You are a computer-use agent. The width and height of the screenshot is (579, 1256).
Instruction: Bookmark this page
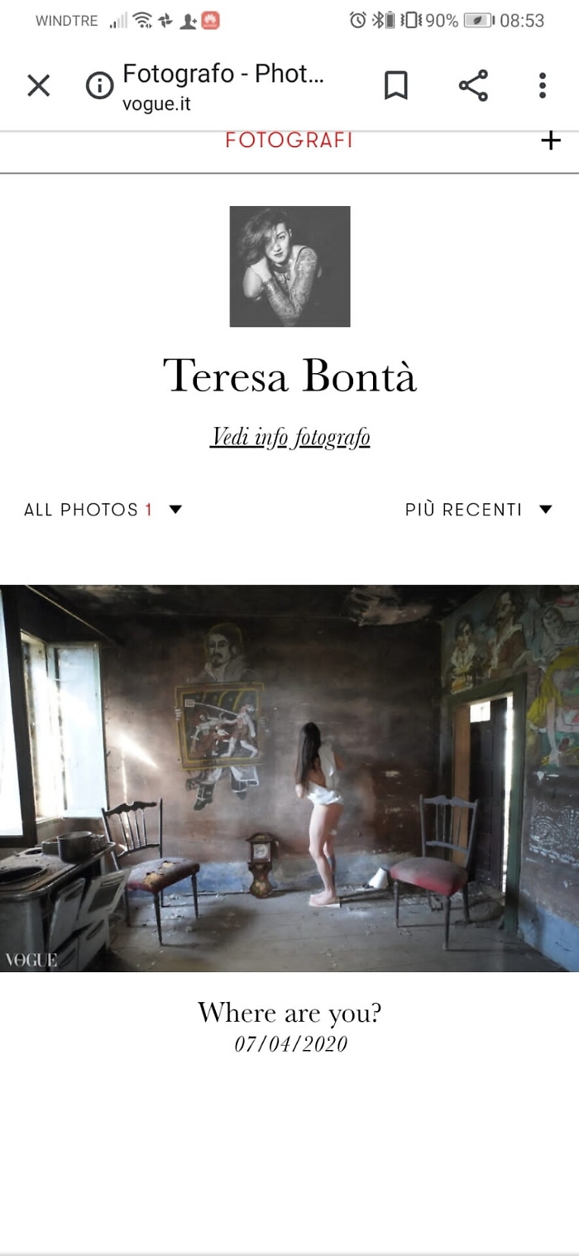click(x=396, y=85)
